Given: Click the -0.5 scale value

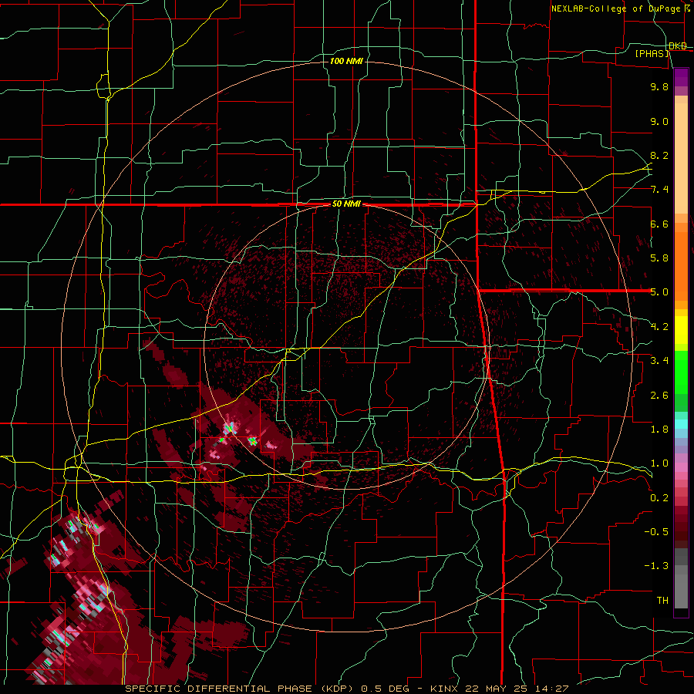Looking at the screenshot, I should click(x=656, y=531).
